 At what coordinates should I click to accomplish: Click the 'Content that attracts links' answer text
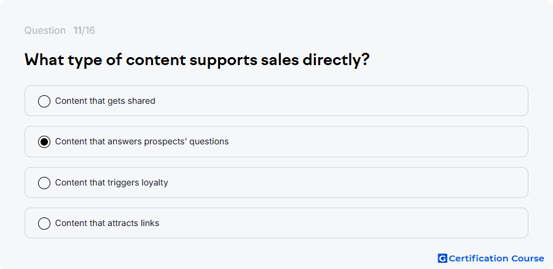pos(107,223)
